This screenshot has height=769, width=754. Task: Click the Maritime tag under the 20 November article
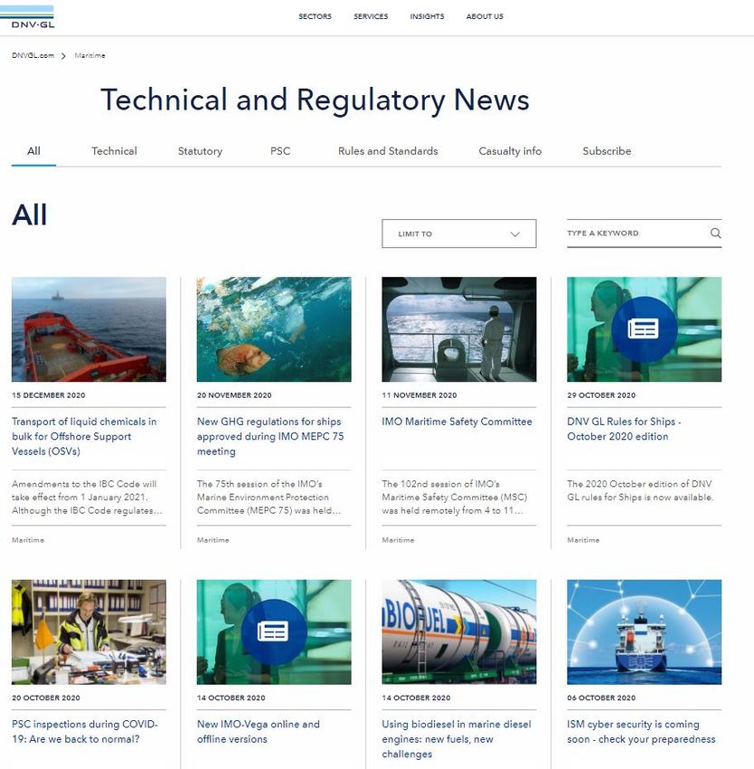212,540
